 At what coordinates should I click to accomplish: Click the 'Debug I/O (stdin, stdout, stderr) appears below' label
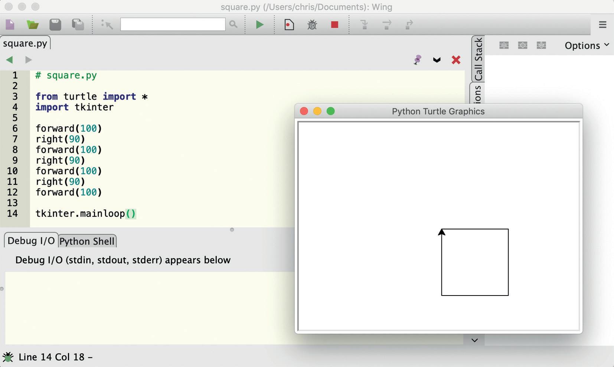(123, 260)
